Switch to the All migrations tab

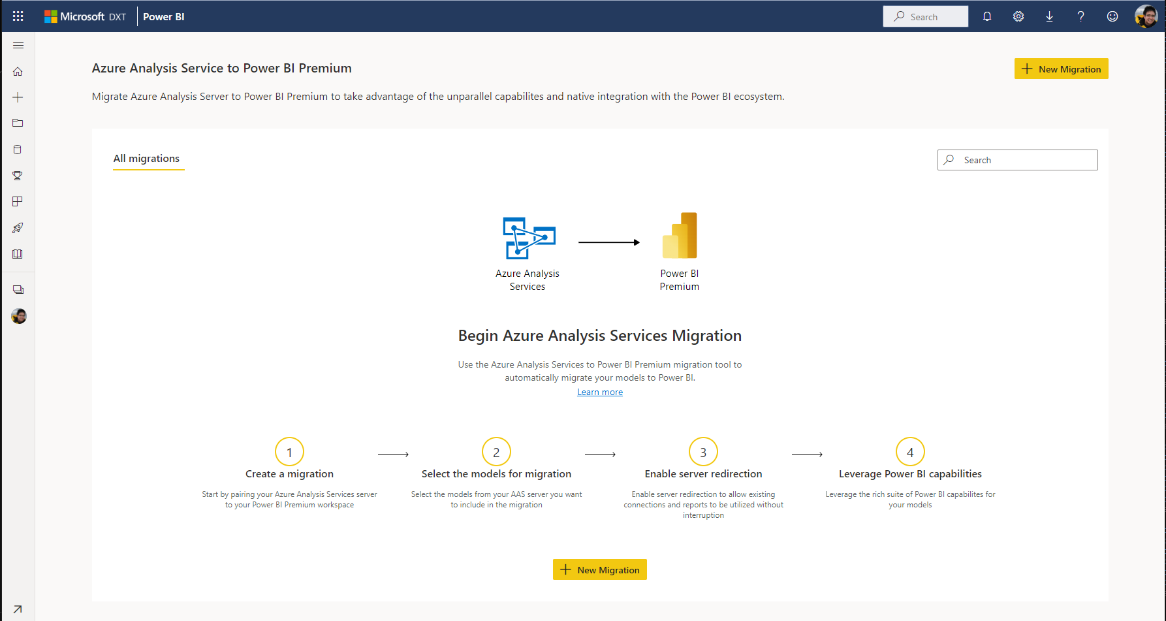click(x=148, y=158)
